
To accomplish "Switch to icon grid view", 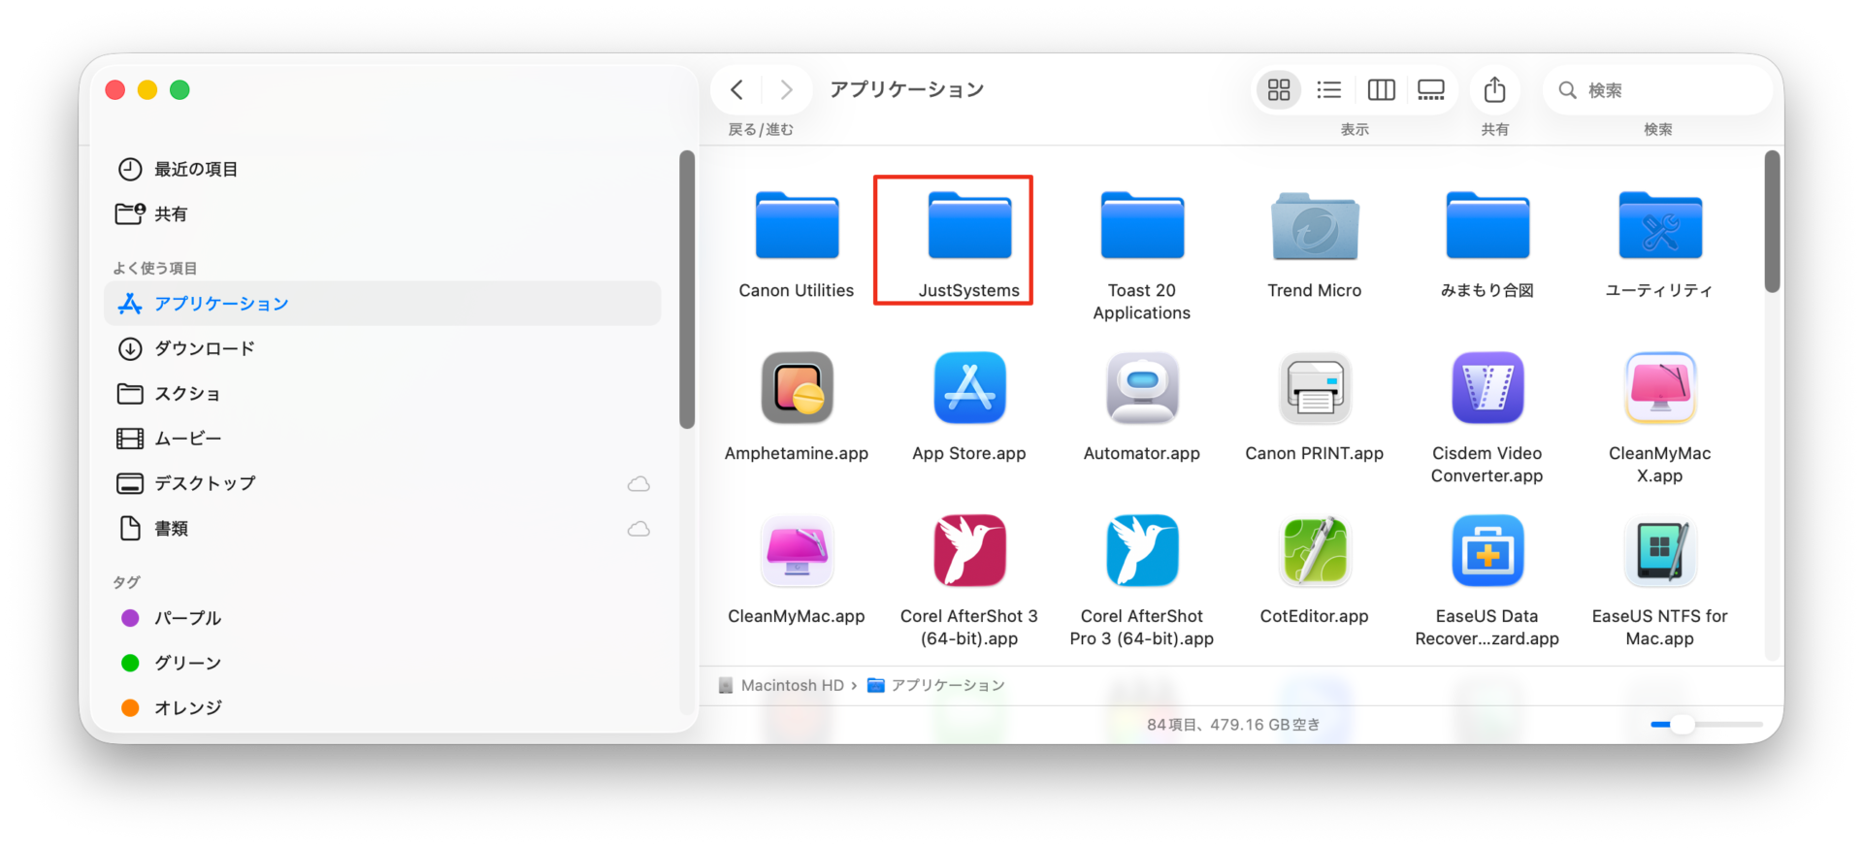I will pyautogui.click(x=1279, y=90).
